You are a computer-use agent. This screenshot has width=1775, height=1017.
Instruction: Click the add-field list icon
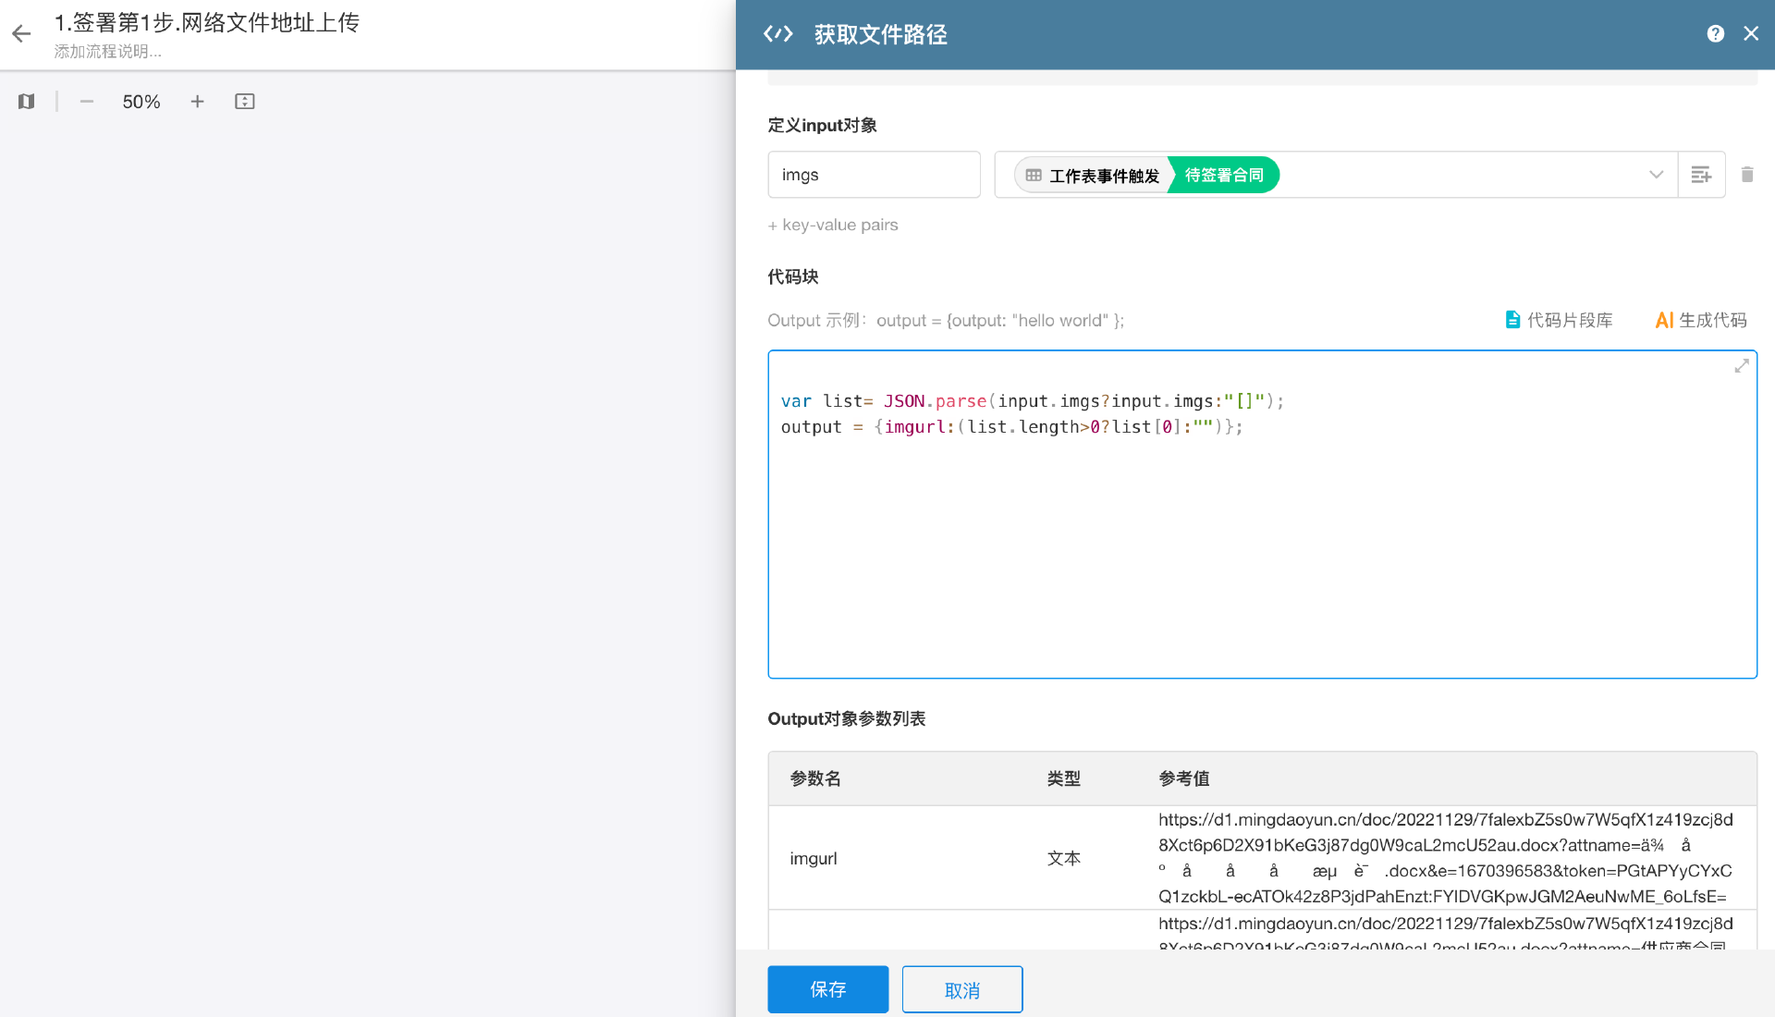[x=1701, y=175]
